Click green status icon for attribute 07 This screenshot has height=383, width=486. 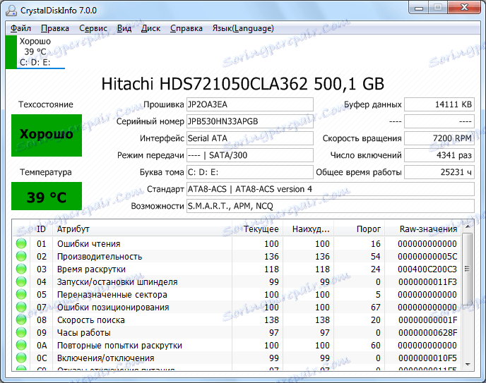[x=21, y=308]
